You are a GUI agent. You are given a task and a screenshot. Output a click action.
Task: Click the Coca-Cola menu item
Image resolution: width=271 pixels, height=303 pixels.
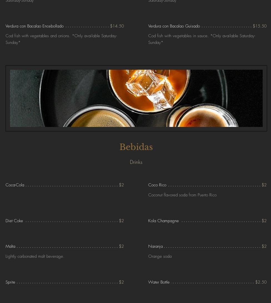15,185
